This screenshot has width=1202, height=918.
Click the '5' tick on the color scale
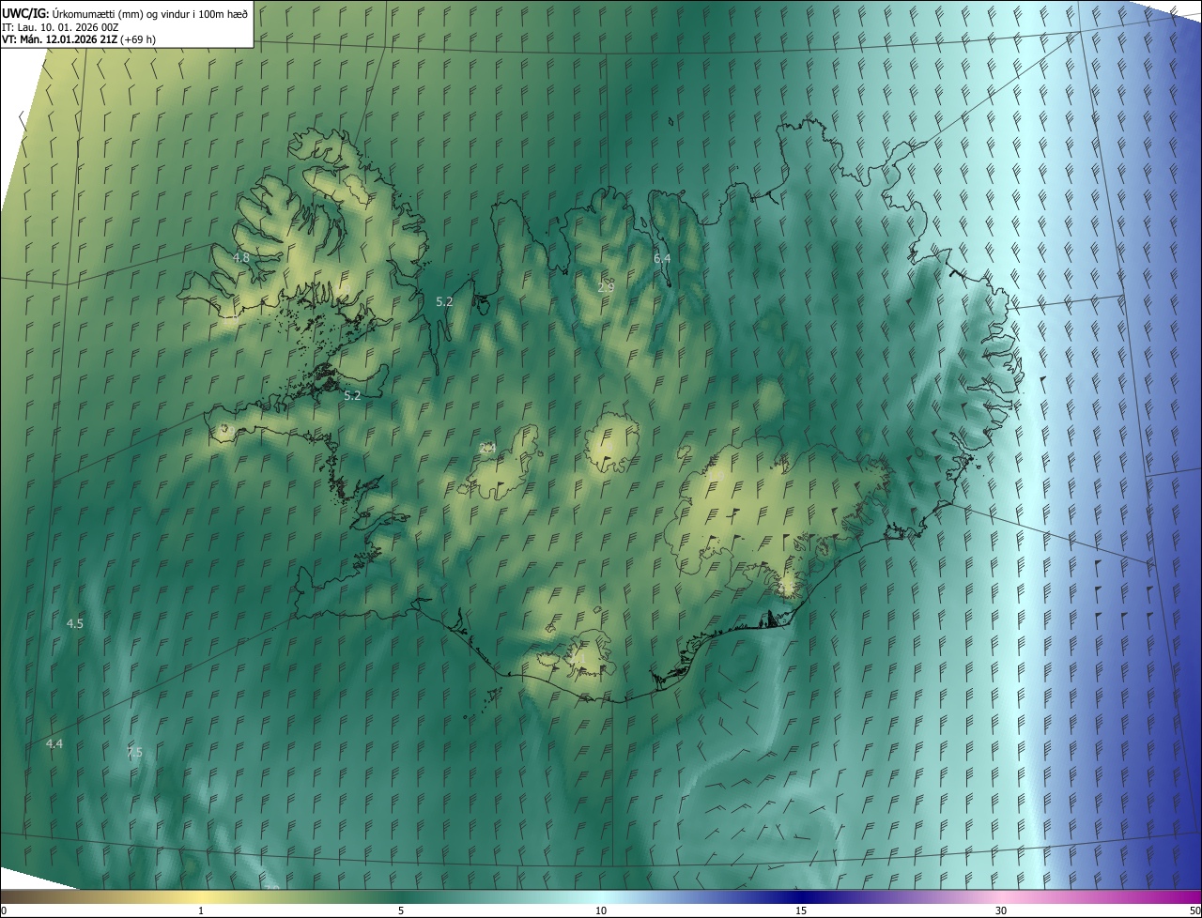(x=401, y=910)
